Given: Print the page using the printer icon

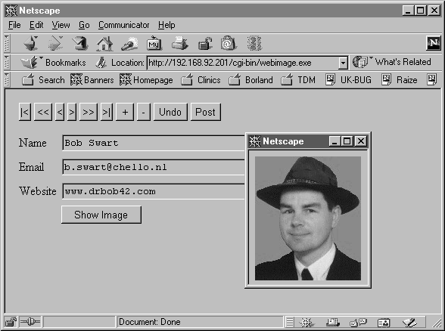Looking at the screenshot, I should pyautogui.click(x=180, y=44).
